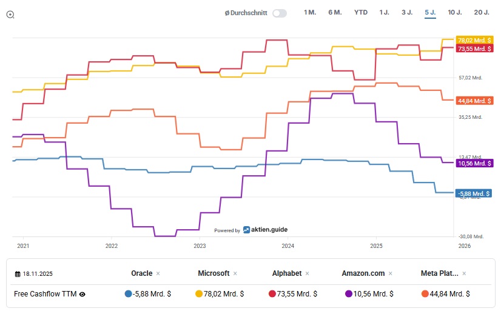Toggle the Durchschnitt average switch

click(279, 13)
